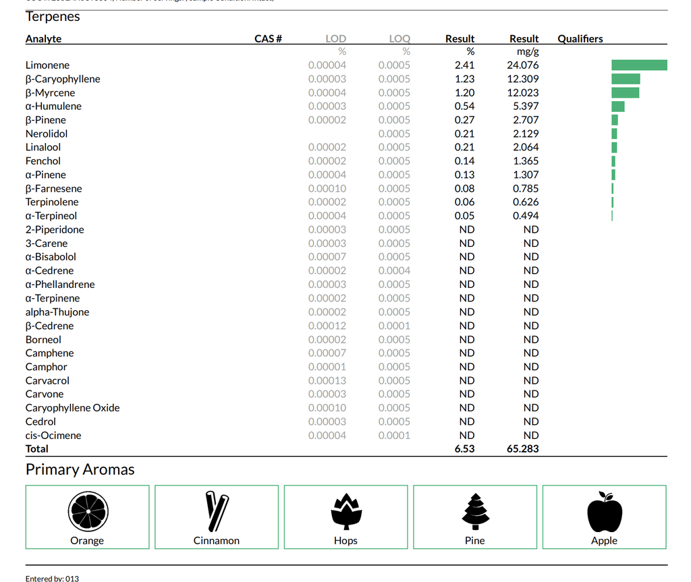Click the apple aroma icon
Viewport: 691px width, 582px height.
coord(604,512)
